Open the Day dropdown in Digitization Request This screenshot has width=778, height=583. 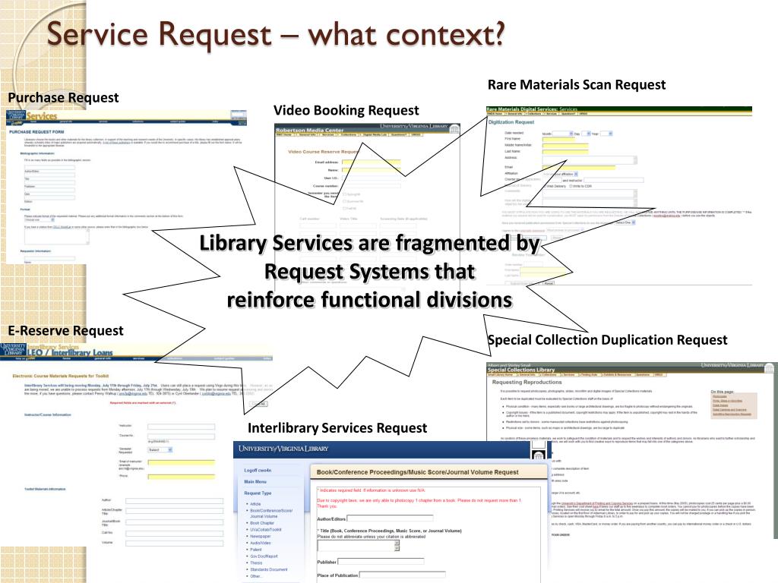pyautogui.click(x=586, y=134)
